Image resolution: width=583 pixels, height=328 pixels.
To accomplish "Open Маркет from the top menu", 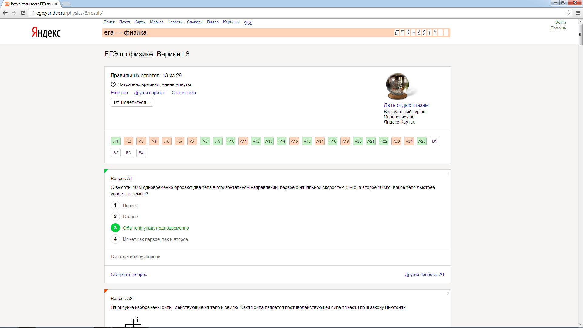I will pyautogui.click(x=156, y=22).
